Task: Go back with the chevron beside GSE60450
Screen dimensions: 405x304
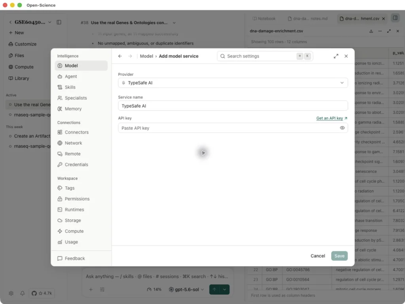Action: (x=10, y=22)
